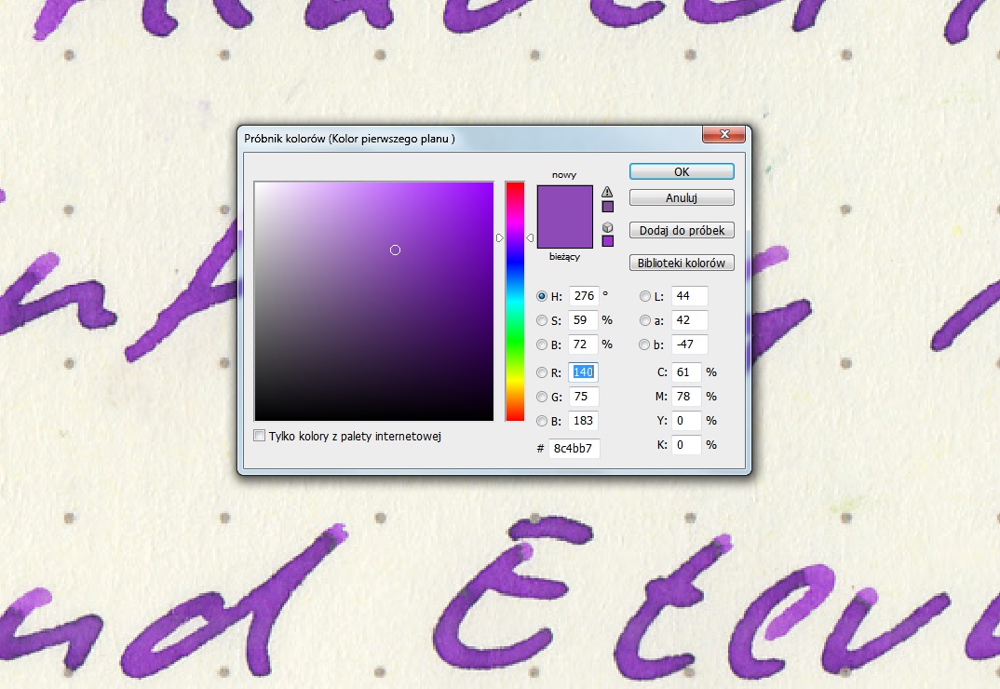Select the H hue radio button

click(543, 296)
